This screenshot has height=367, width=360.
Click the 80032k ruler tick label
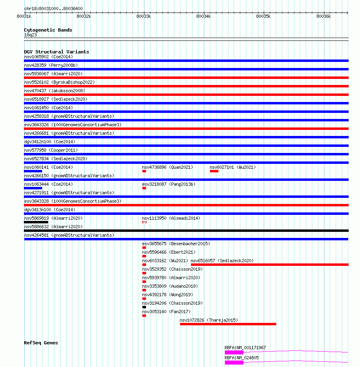[x=84, y=16]
